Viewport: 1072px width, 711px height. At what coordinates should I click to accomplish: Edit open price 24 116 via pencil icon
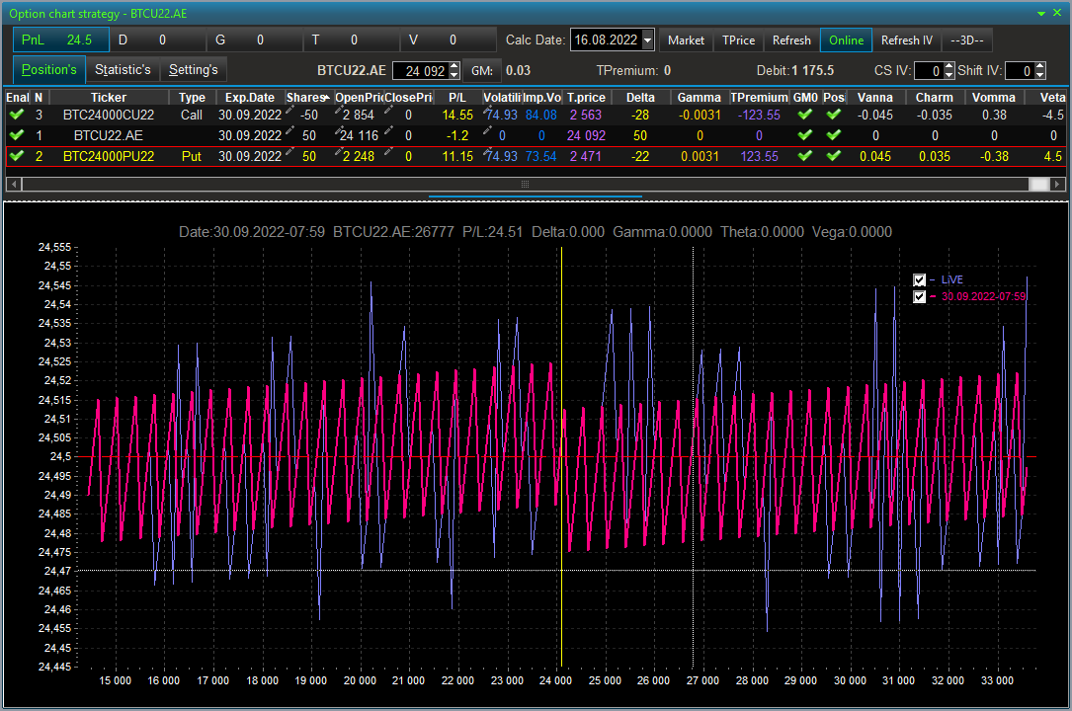(339, 130)
